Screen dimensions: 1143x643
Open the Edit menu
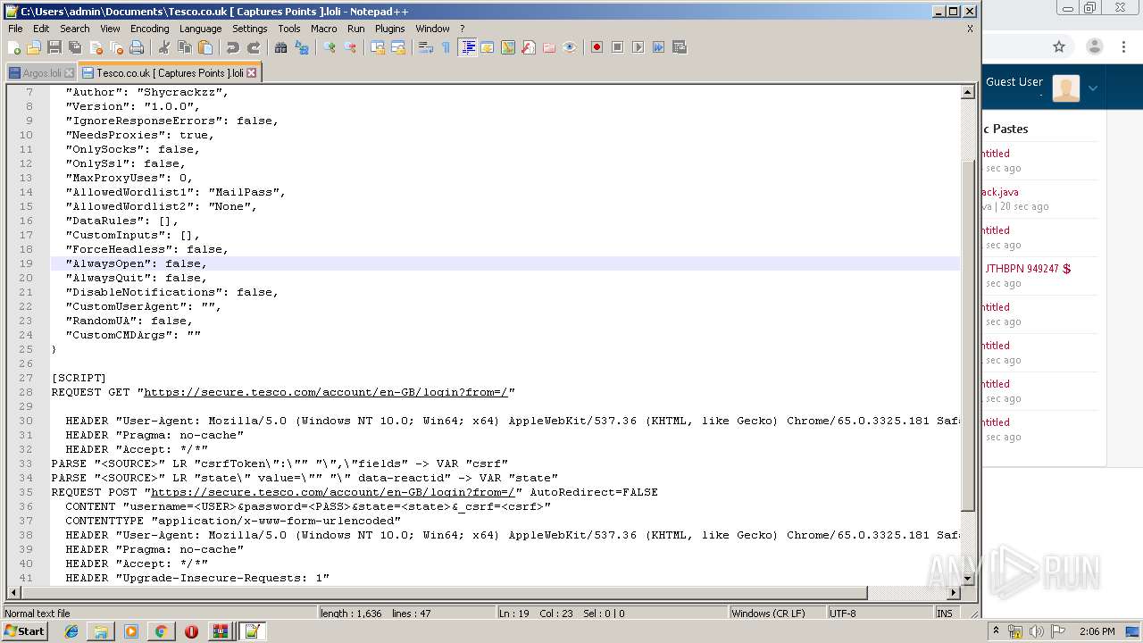pyautogui.click(x=41, y=29)
